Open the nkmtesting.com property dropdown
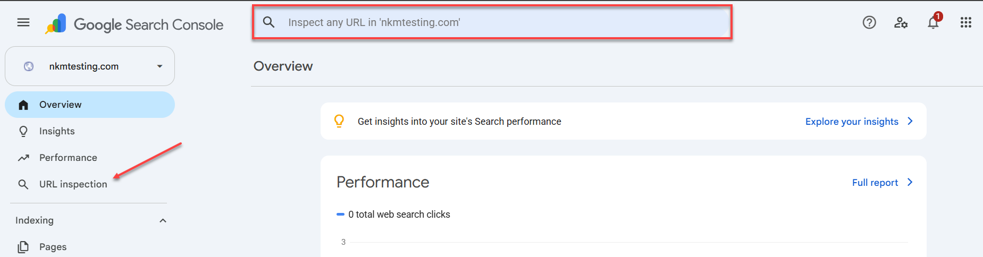The image size is (983, 257). (90, 66)
